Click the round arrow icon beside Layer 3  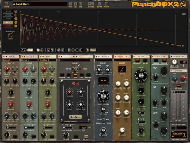pos(16,19)
